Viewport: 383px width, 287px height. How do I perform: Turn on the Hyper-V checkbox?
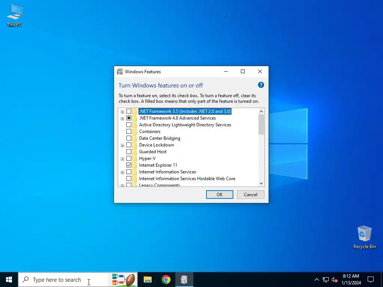[x=129, y=158]
